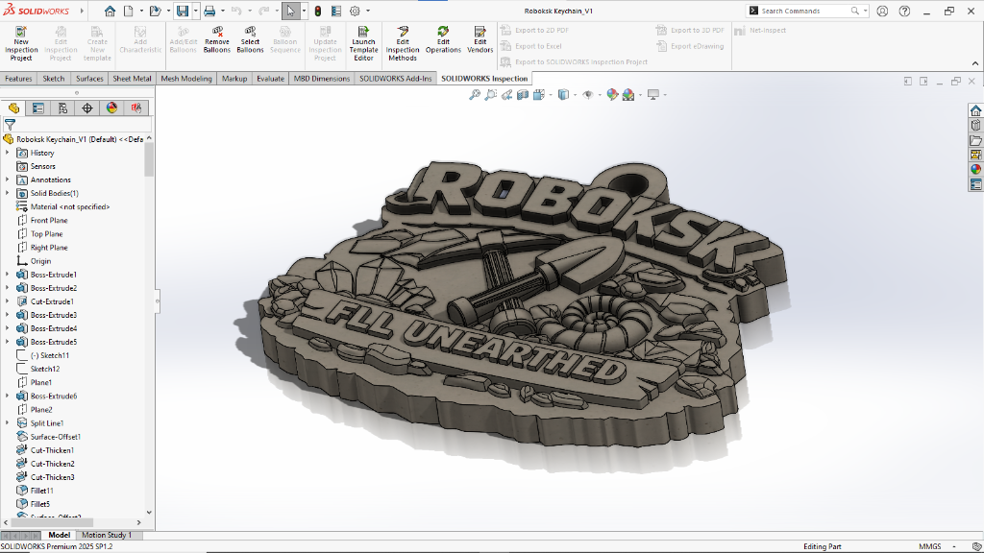Switch to the Features tab
984x553 pixels.
[18, 79]
